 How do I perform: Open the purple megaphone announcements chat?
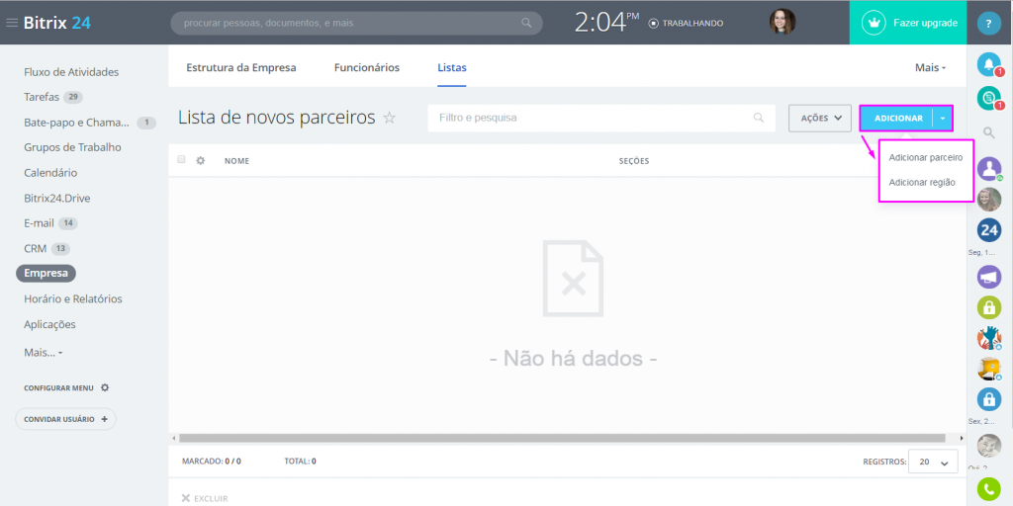point(989,277)
